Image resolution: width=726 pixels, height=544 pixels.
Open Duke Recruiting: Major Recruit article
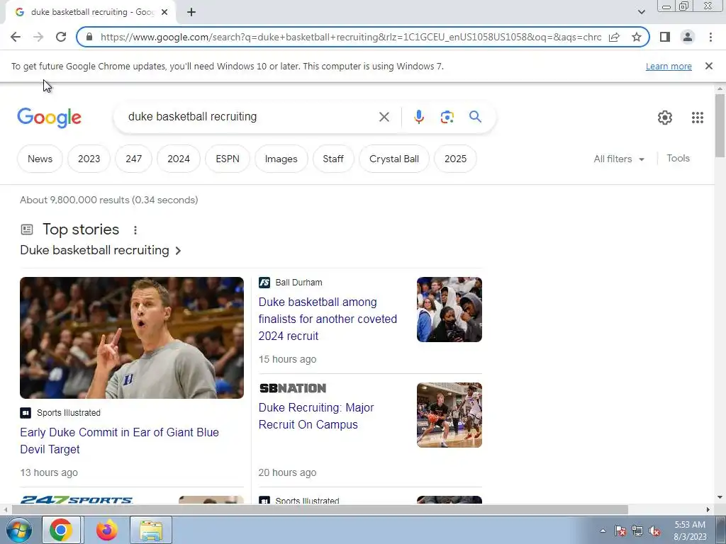[316, 416]
